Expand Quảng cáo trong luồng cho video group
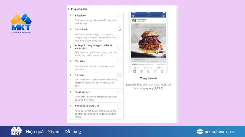The width and height of the screenshot is (245, 137). point(71,47)
